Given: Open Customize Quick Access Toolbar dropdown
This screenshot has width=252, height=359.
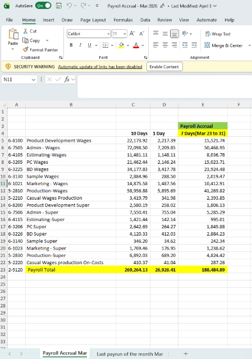Looking at the screenshot, I should [97, 6].
